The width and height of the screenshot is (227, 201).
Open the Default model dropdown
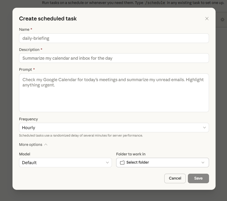[x=65, y=163]
